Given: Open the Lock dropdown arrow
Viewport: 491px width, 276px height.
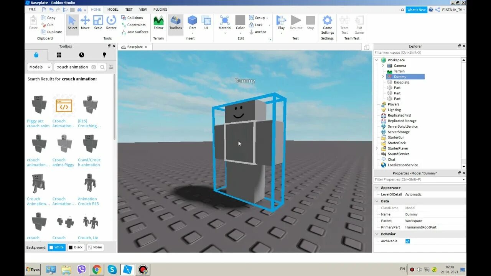Looking at the screenshot, I should pyautogui.click(x=269, y=25).
